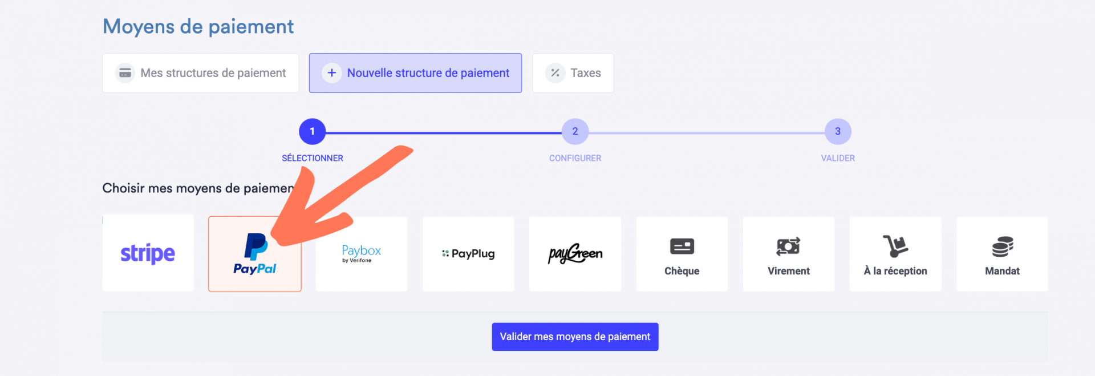Image resolution: width=1095 pixels, height=376 pixels.
Task: Choose the Chèque payment option
Action: click(x=682, y=254)
